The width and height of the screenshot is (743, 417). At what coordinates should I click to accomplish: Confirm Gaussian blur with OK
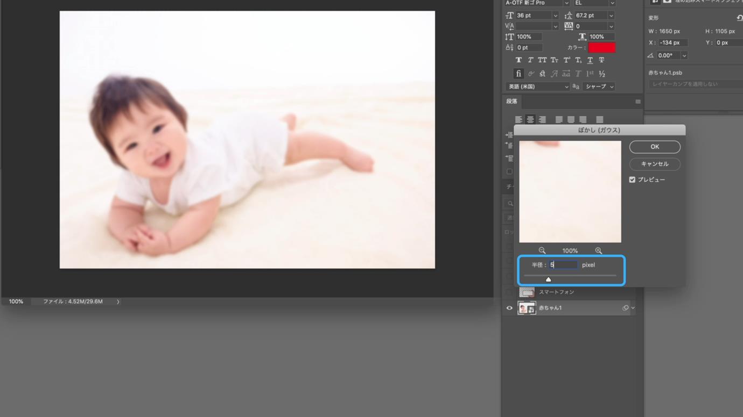click(655, 147)
